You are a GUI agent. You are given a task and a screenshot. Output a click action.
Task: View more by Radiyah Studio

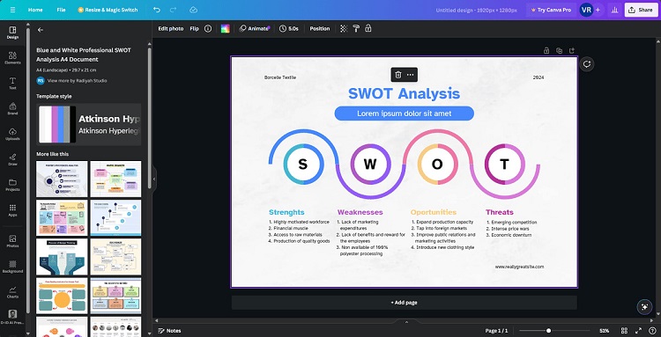(x=77, y=80)
